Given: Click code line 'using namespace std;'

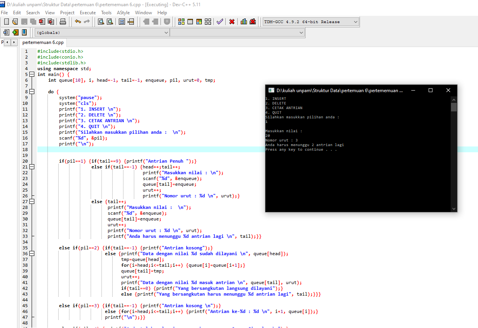Looking at the screenshot, I should click(x=64, y=69).
